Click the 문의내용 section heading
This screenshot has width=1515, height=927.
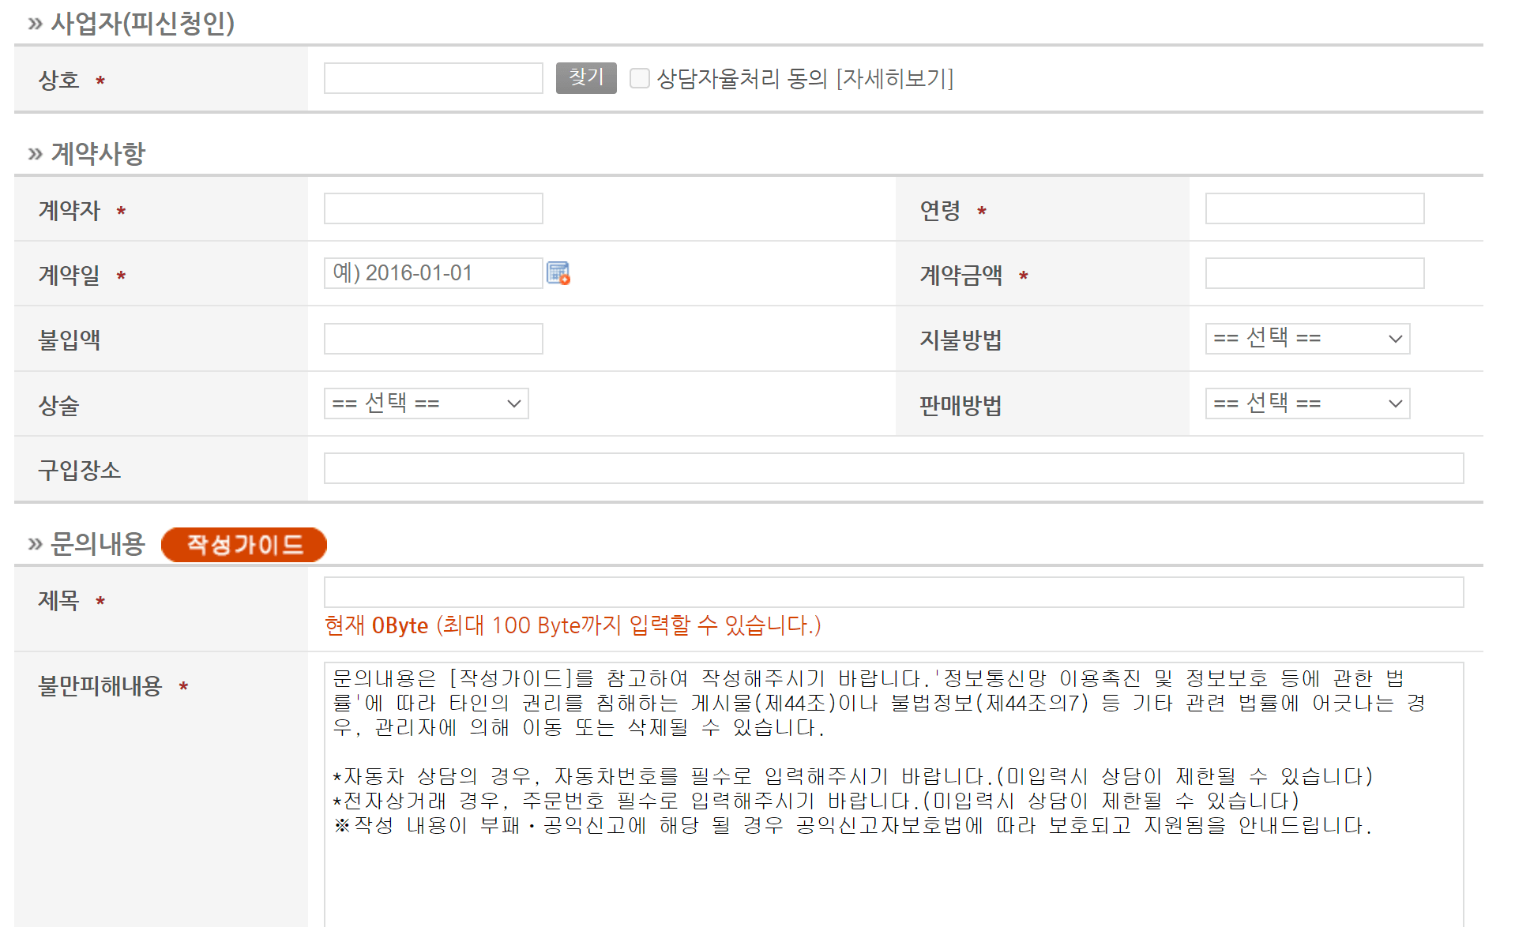click(96, 542)
